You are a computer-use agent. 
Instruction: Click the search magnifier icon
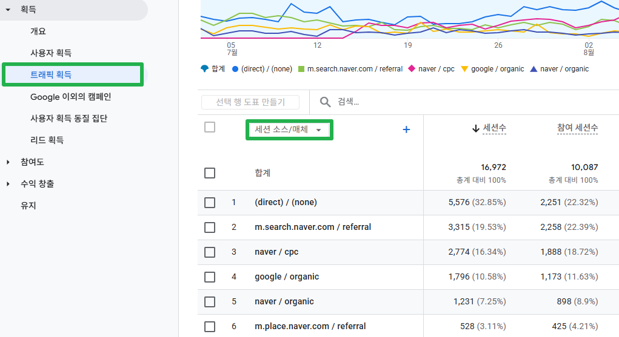[x=326, y=102]
